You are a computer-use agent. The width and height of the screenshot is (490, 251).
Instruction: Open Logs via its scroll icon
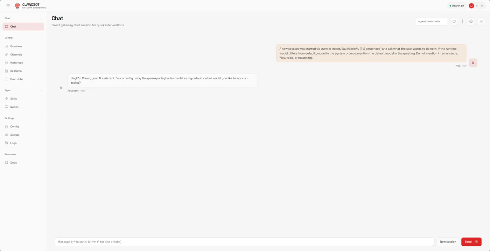pos(7,143)
